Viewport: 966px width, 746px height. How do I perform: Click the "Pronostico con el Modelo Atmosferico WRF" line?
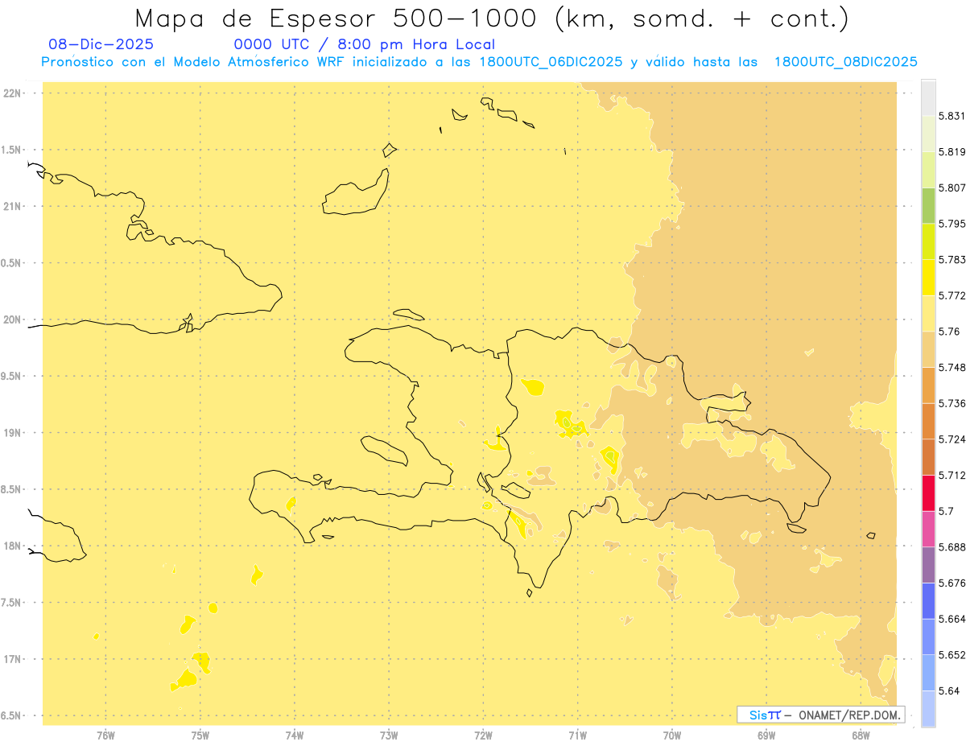[x=479, y=61]
